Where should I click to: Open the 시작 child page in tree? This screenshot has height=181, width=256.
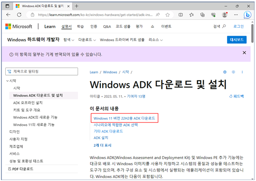coord(17,88)
